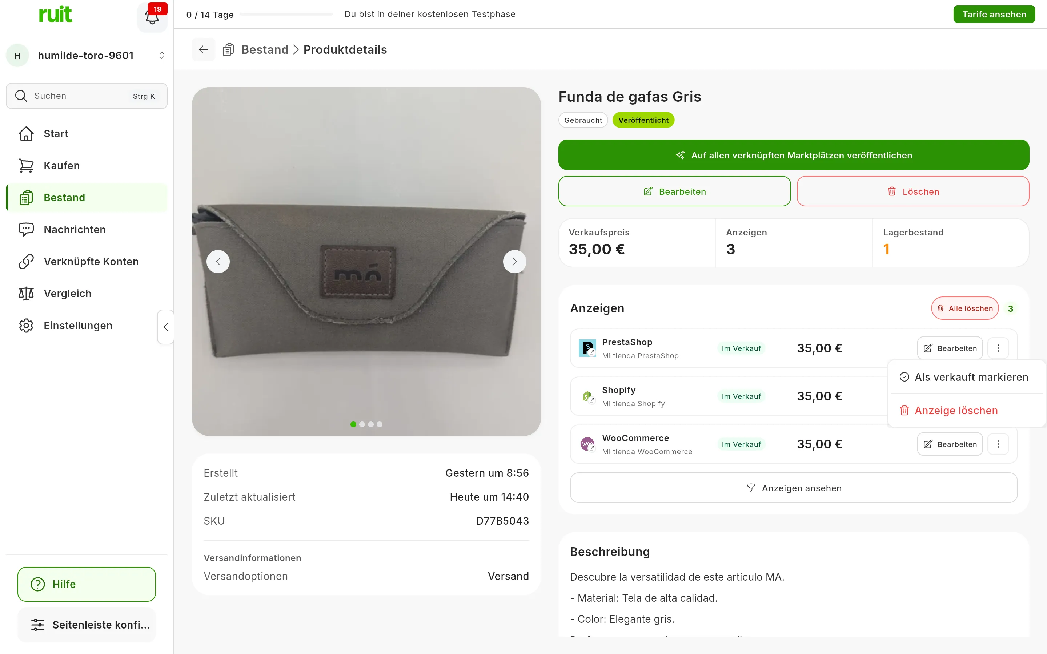Open Nachrichten in the sidebar

click(87, 230)
